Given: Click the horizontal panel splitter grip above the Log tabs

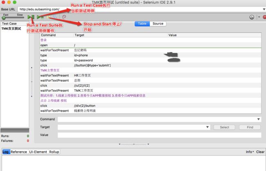Looking at the screenshot, I should point(134,144).
